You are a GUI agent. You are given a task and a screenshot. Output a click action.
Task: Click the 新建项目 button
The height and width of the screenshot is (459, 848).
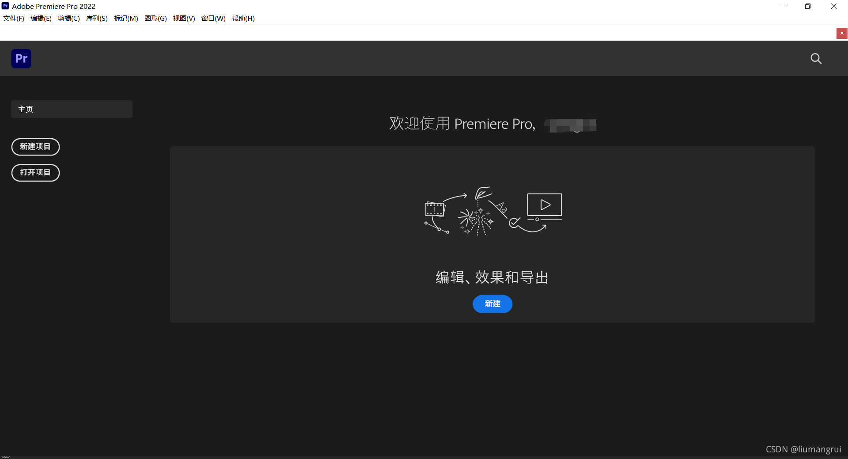35,147
